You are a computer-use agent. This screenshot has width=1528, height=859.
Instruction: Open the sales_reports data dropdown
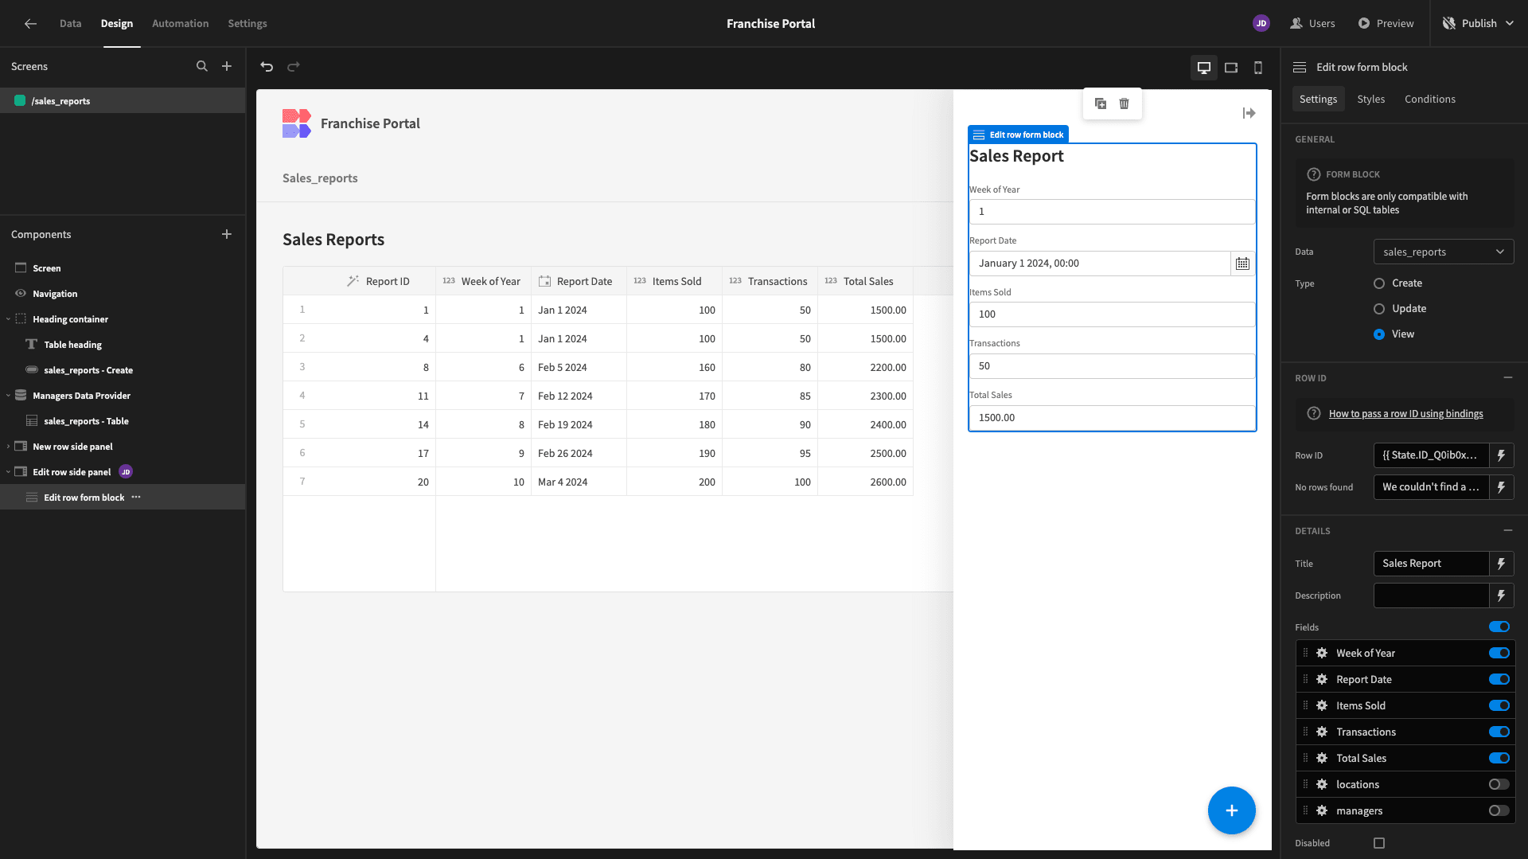(x=1443, y=252)
